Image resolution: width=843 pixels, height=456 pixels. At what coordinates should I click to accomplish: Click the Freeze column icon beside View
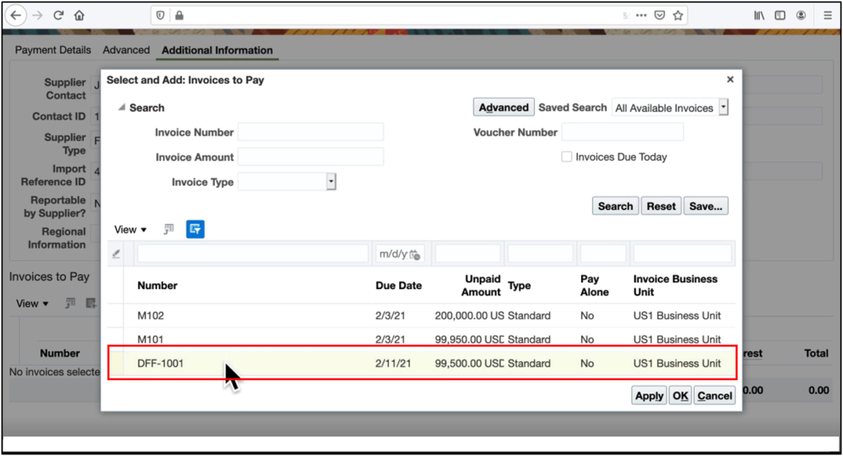169,230
